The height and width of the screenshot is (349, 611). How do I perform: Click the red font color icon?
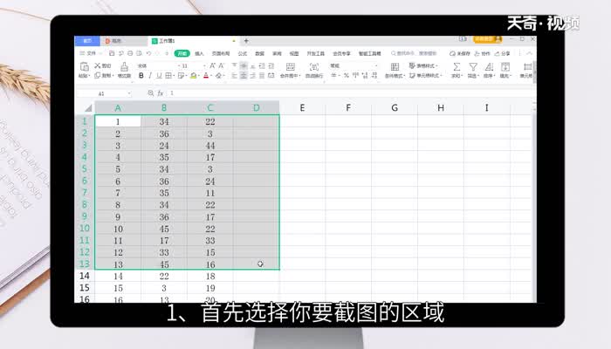(x=206, y=76)
